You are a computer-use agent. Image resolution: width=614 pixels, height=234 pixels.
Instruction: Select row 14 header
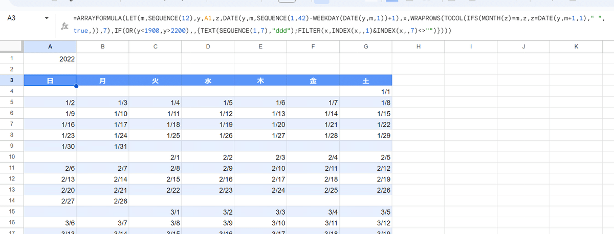click(12, 201)
